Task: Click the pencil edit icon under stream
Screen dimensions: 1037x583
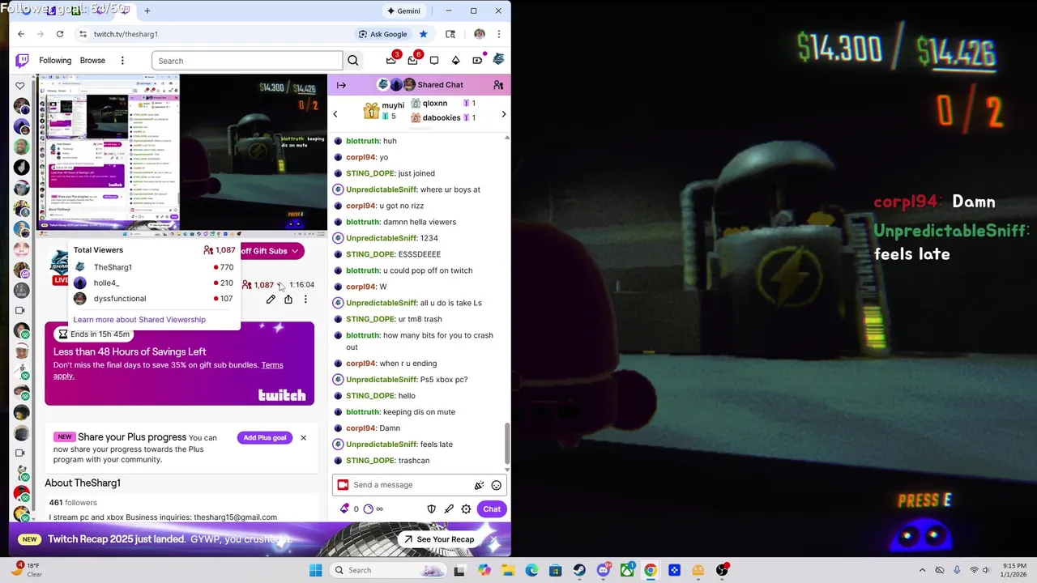Action: 271,300
